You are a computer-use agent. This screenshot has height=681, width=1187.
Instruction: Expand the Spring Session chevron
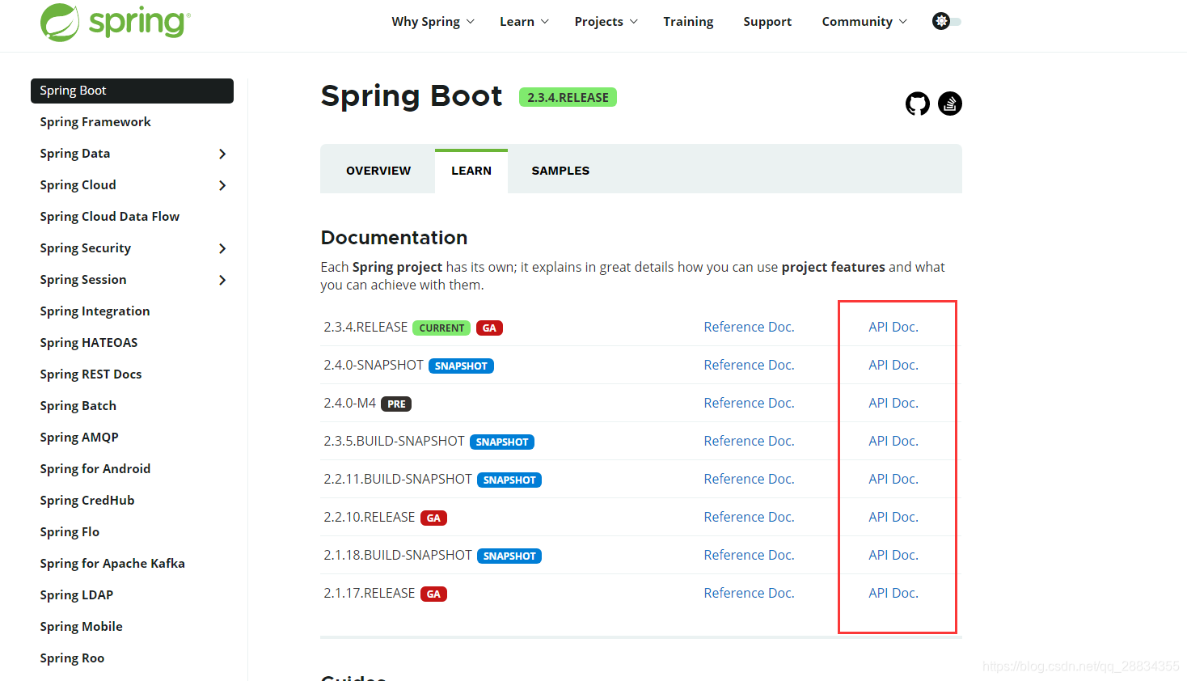(222, 280)
